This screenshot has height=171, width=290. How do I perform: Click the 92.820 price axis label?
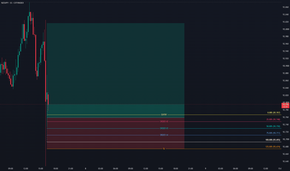coord(286,95)
